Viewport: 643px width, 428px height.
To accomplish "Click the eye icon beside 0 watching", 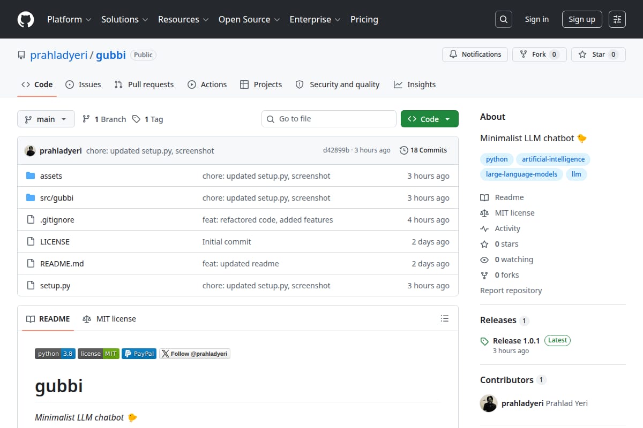I will [x=484, y=259].
